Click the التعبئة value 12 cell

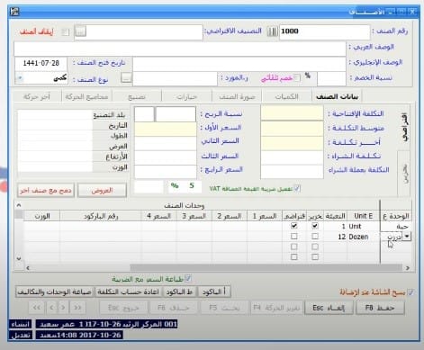pos(335,237)
